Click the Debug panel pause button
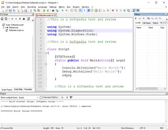Screen dimensions: 168x130 (140, 18)
